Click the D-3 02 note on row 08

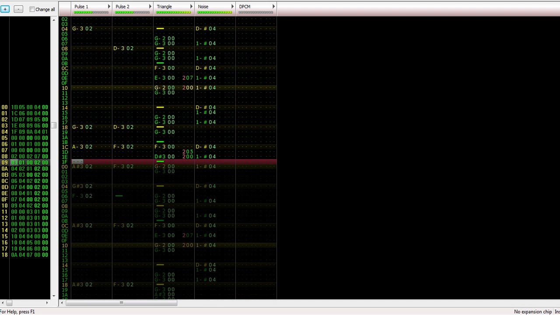(x=123, y=48)
